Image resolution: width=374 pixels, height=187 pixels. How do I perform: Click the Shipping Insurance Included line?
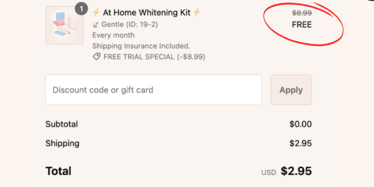[141, 46]
